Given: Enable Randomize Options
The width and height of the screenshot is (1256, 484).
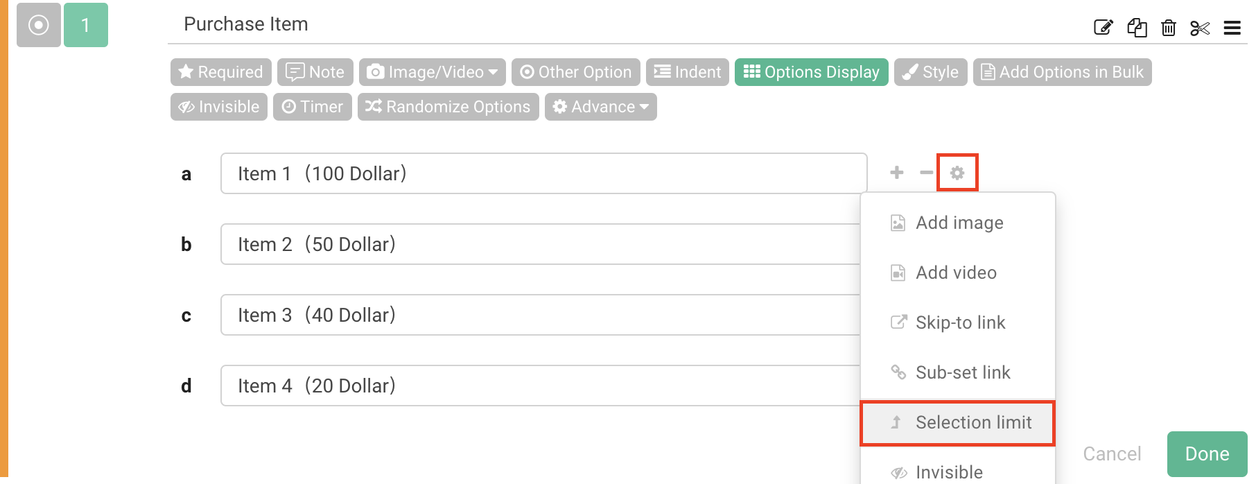Looking at the screenshot, I should pos(448,106).
